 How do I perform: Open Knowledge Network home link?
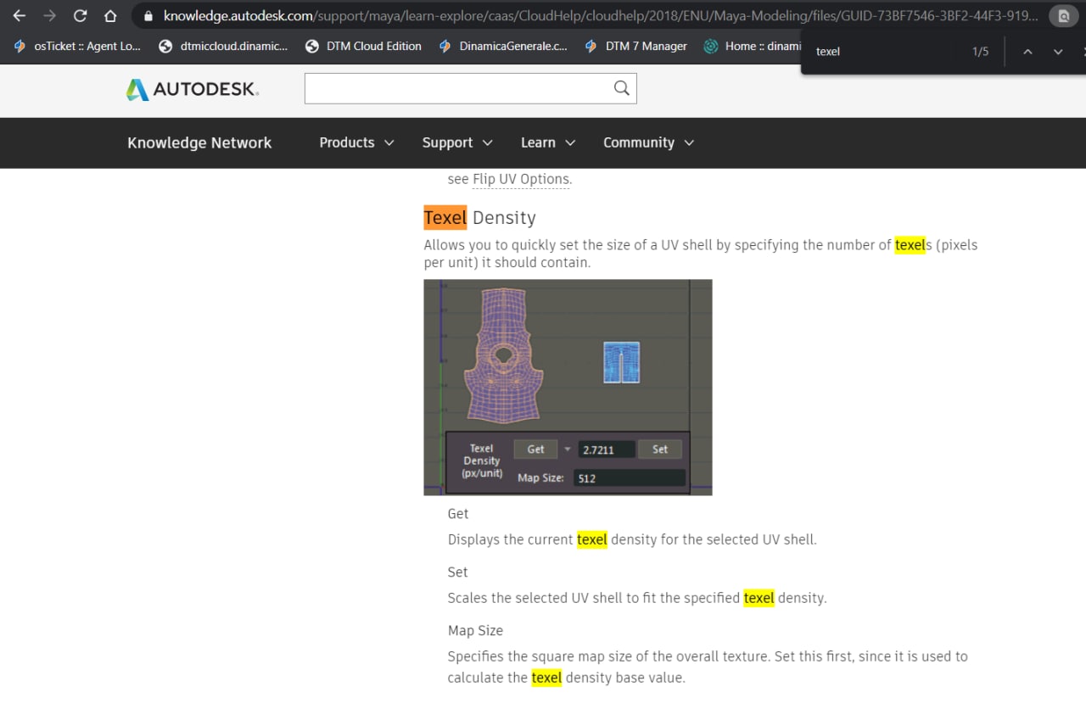coord(199,142)
